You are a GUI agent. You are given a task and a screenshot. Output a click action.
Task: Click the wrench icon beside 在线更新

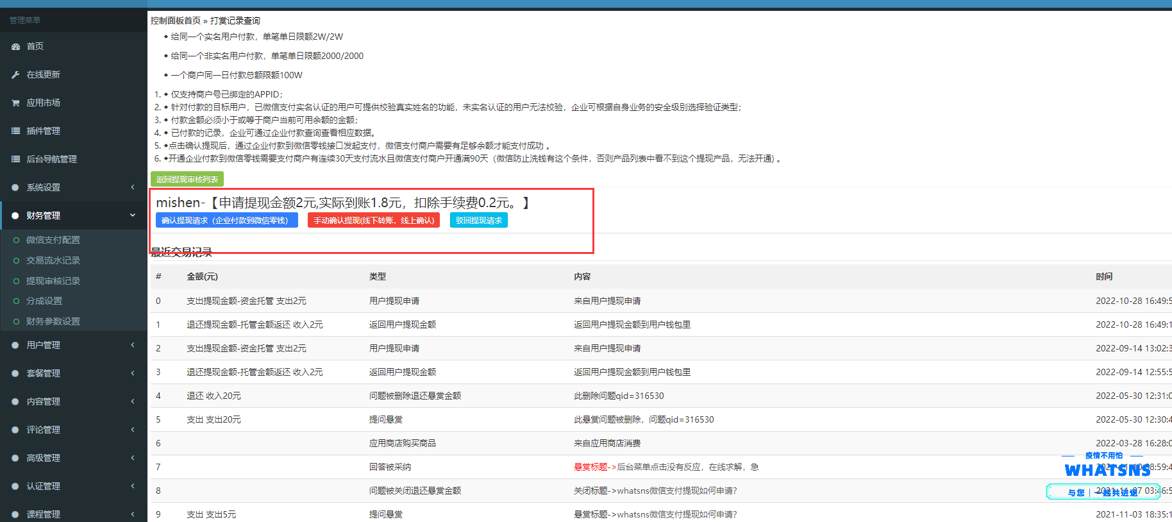15,74
